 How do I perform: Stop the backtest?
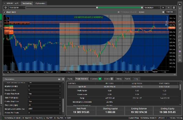pyautogui.click(x=169, y=8)
